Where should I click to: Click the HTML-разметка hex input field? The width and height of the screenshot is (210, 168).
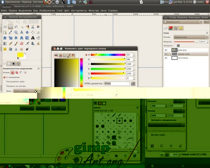(x=117, y=83)
